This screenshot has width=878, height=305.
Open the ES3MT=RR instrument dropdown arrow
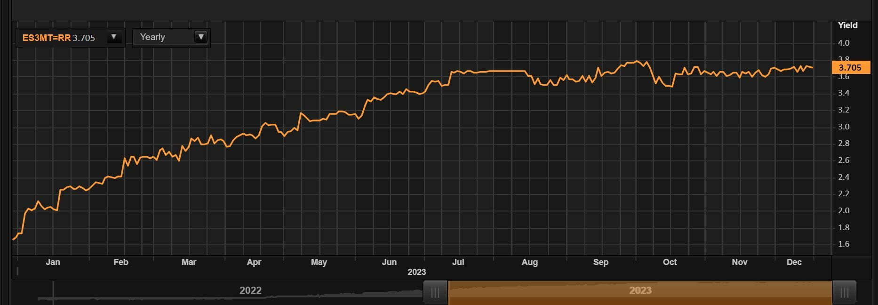point(114,37)
